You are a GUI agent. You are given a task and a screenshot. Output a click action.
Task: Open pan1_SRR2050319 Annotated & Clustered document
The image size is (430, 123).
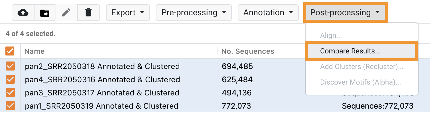pyautogui.click(x=101, y=106)
